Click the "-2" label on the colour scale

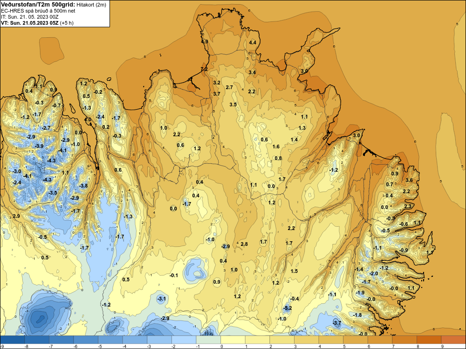[x=173, y=346]
